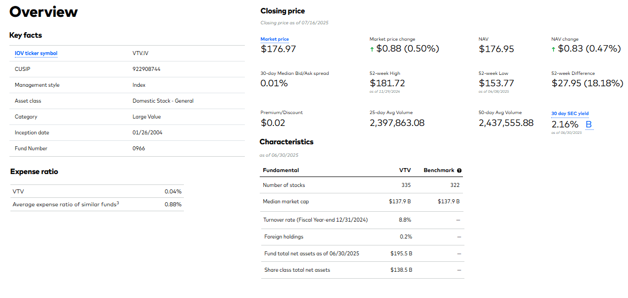Click the $176.97 market price value
This screenshot has height=298, width=628.
(278, 49)
